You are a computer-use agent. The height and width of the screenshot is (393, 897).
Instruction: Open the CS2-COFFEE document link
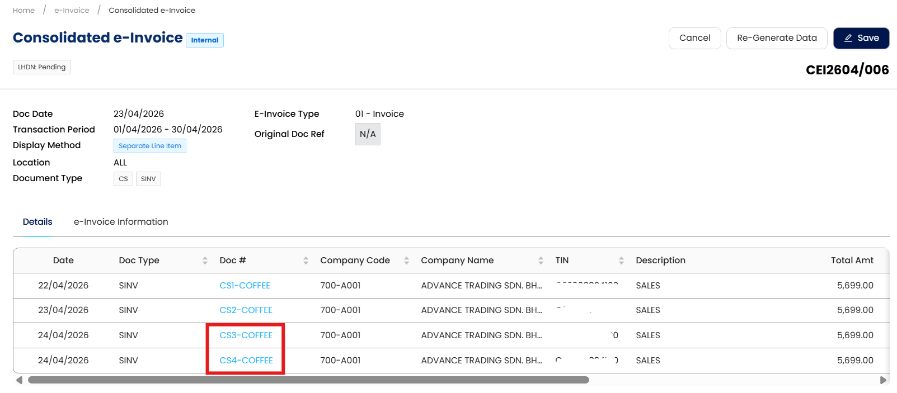(246, 310)
